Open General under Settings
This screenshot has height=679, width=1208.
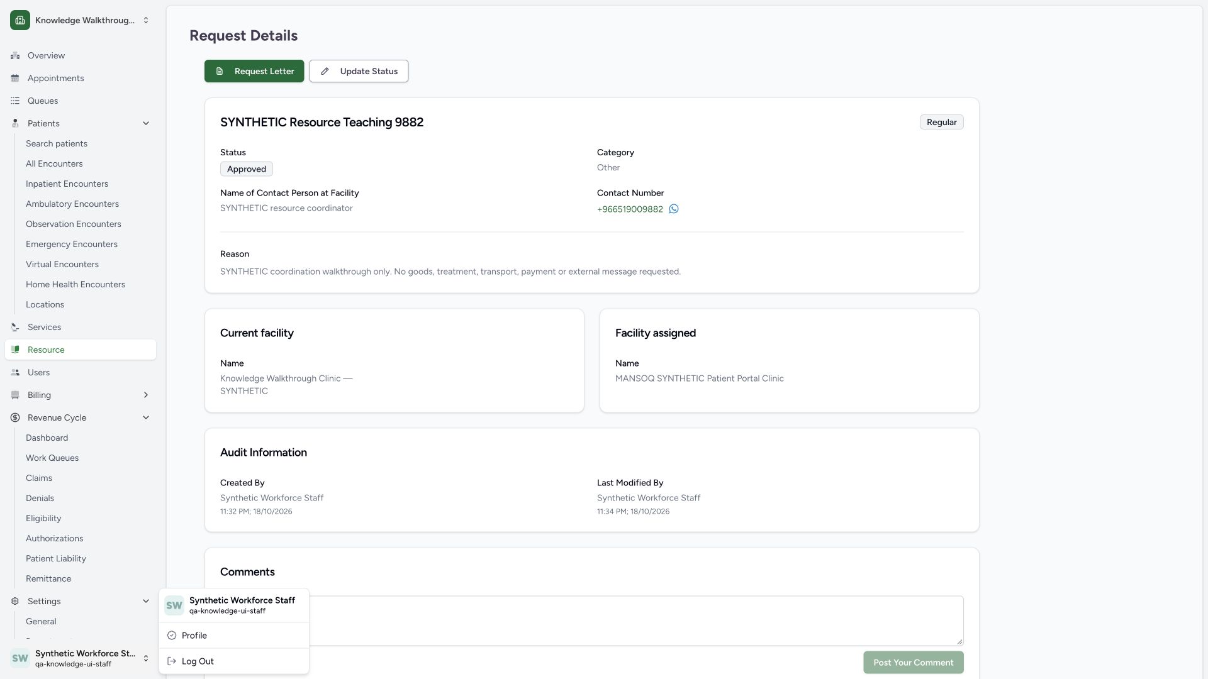[x=41, y=622]
